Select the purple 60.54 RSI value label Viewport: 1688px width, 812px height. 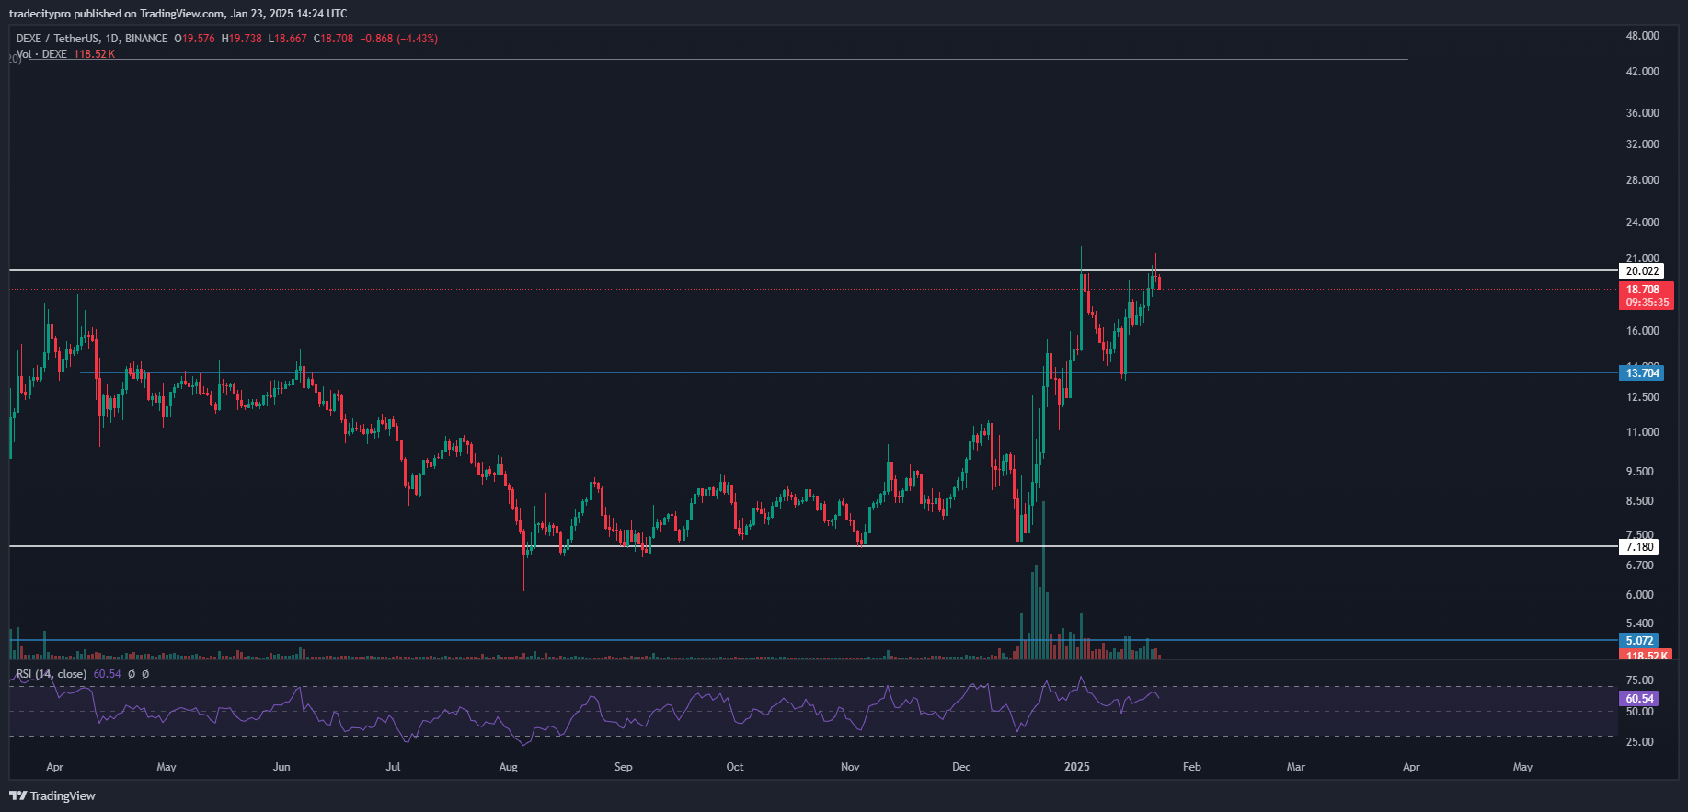1639,699
